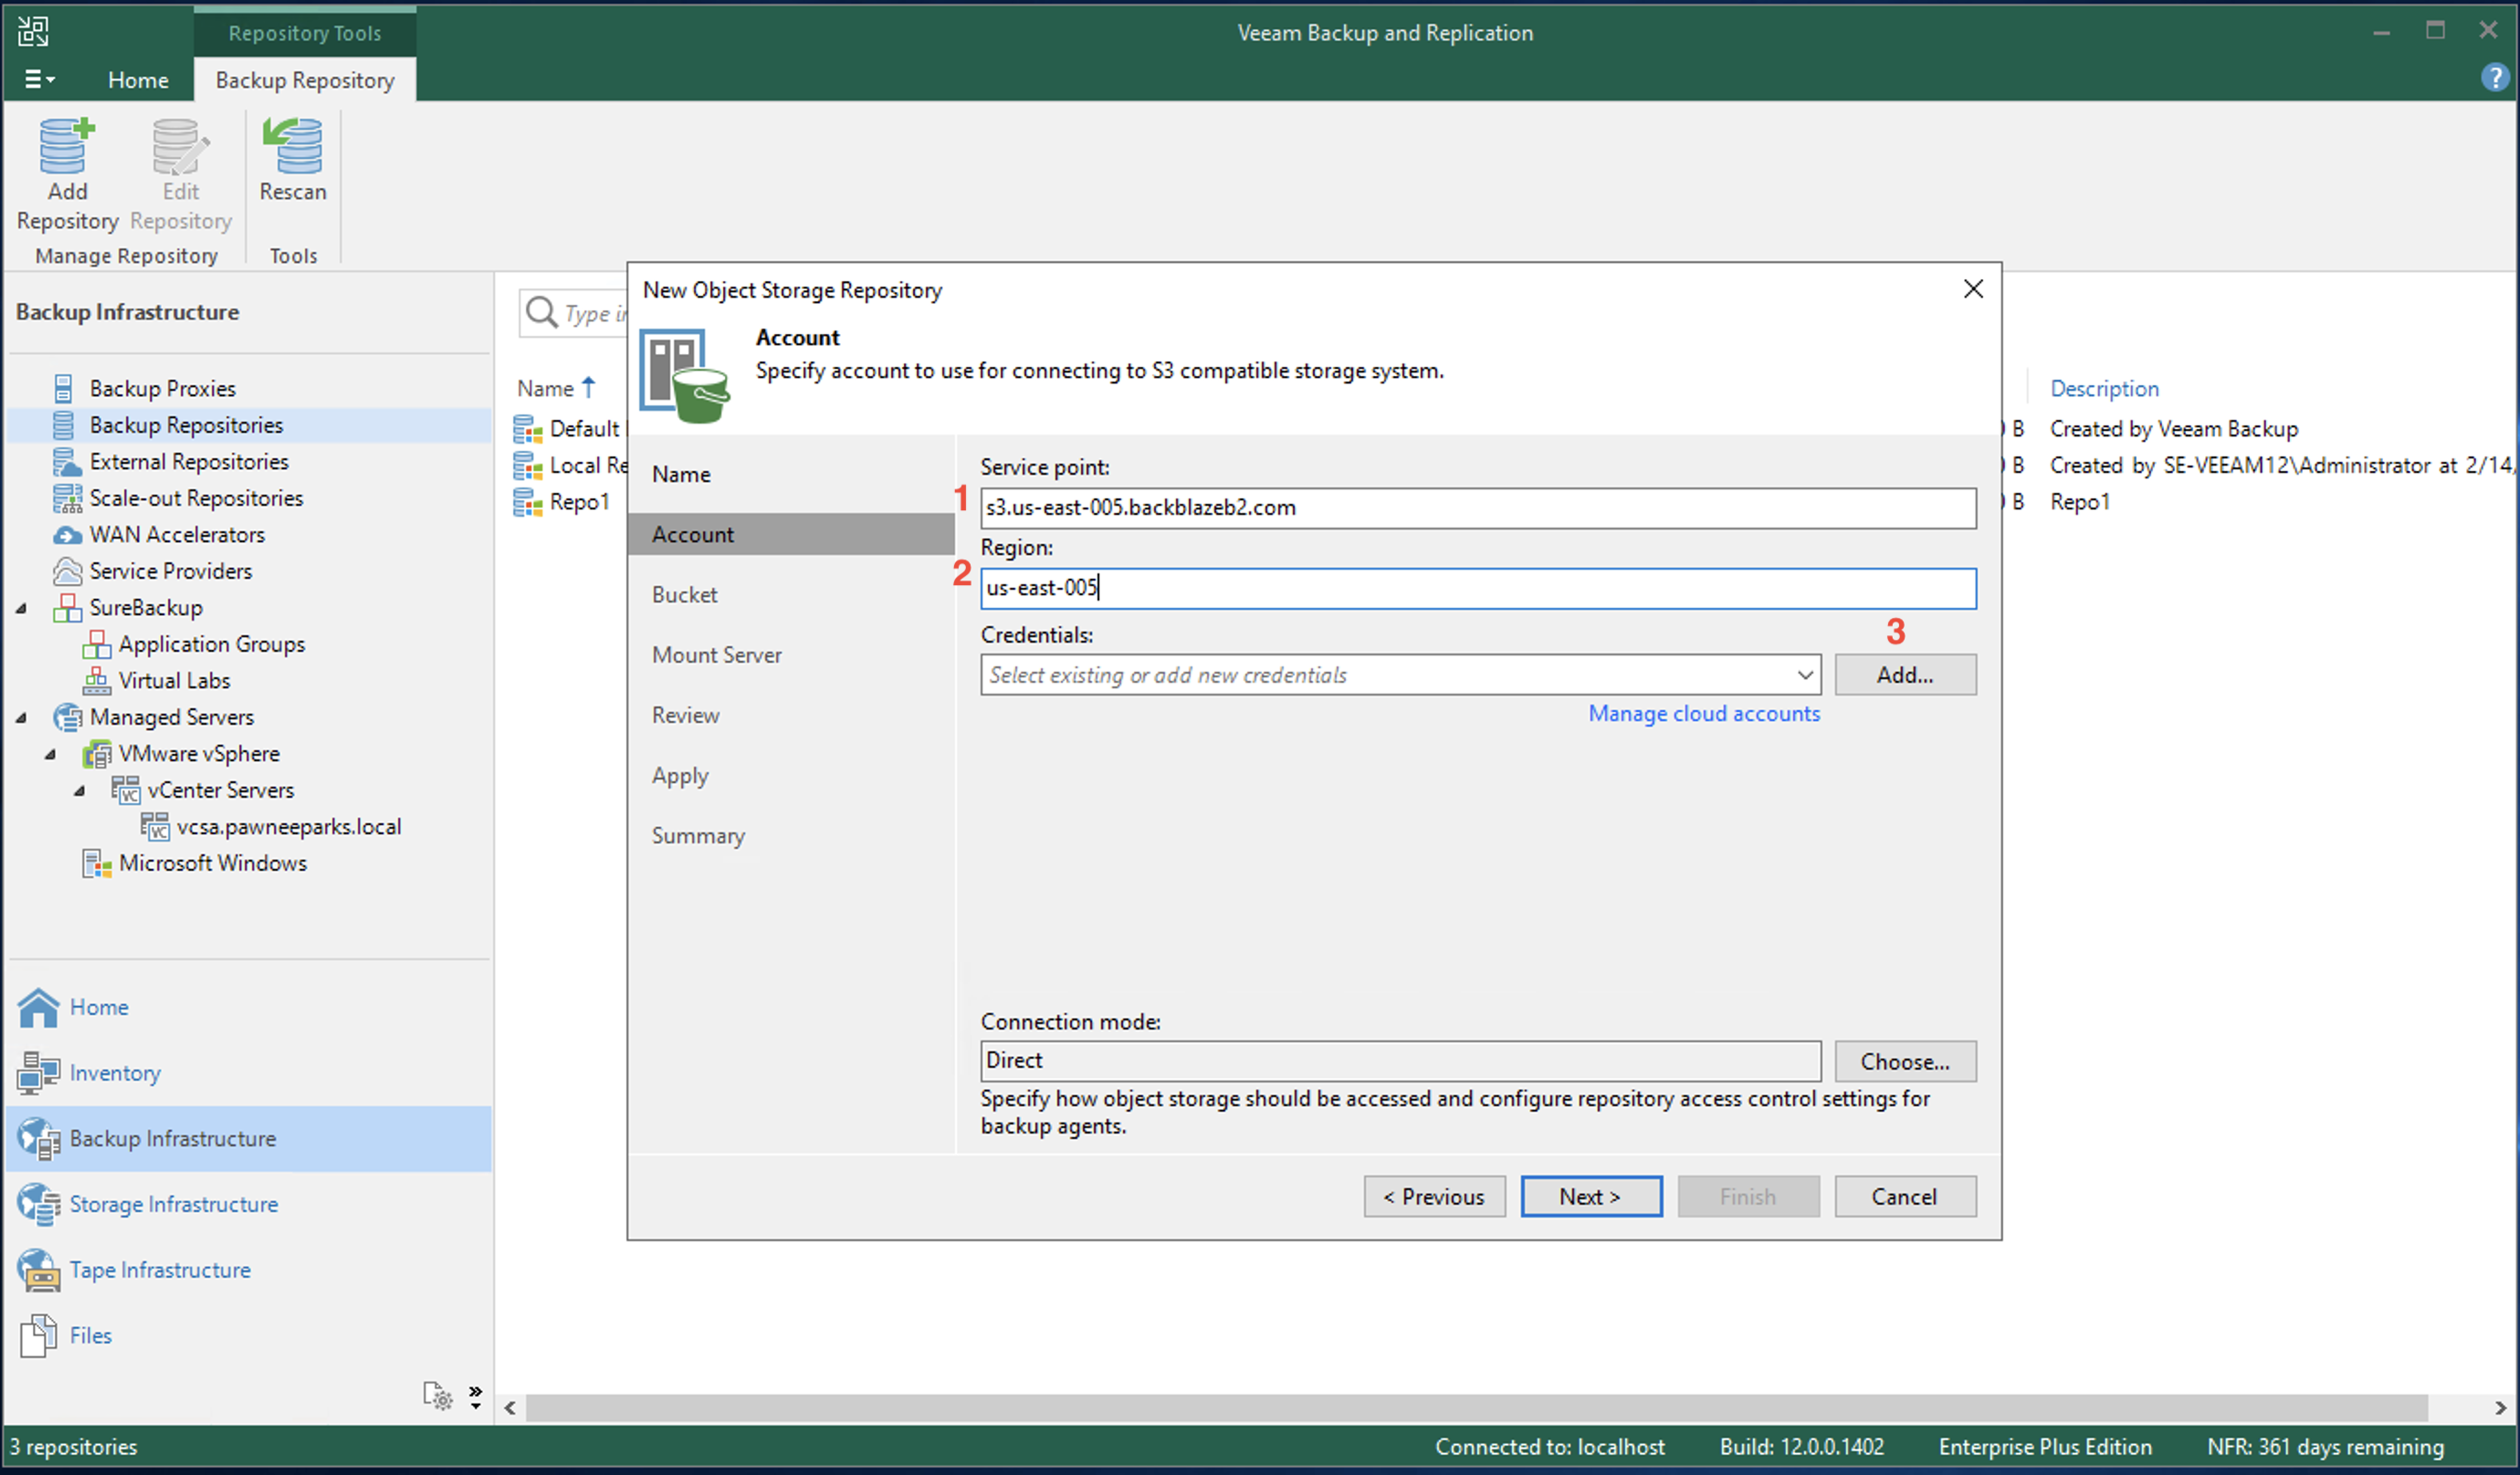
Task: Select SureBackup node
Action: tap(146, 607)
